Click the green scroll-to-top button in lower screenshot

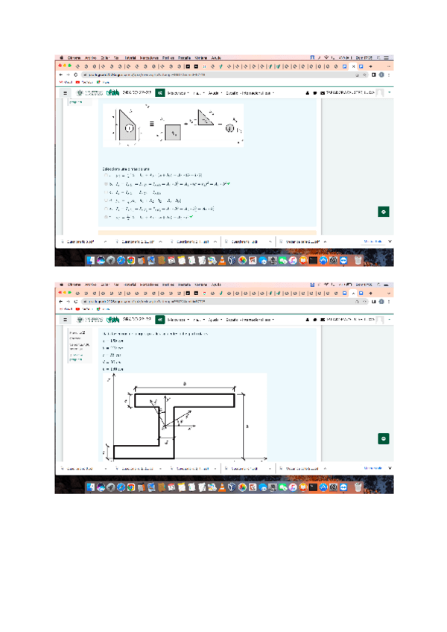tap(384, 438)
